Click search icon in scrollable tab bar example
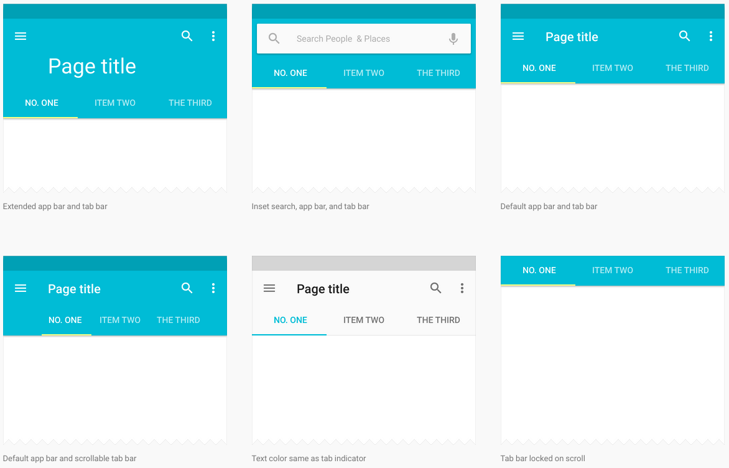This screenshot has height=468, width=729. pyautogui.click(x=187, y=288)
